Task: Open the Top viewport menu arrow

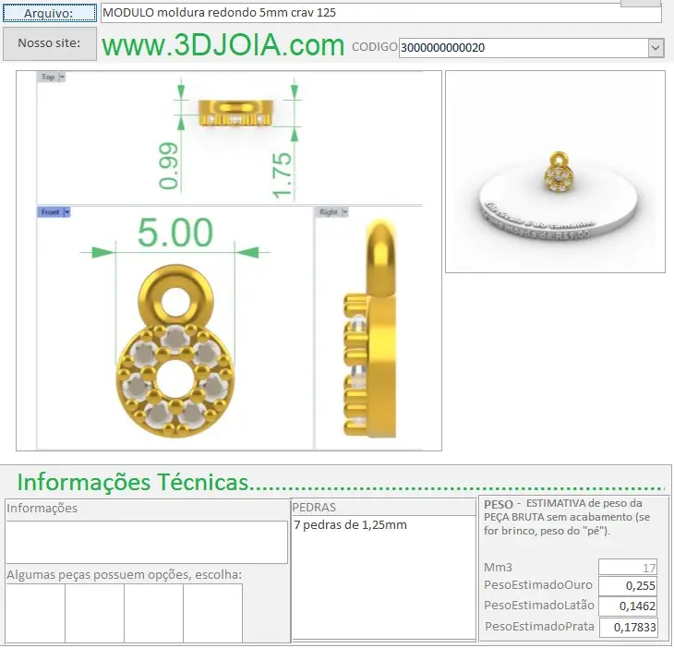Action: tap(62, 78)
